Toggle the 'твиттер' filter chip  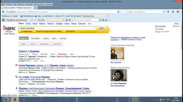63,39
